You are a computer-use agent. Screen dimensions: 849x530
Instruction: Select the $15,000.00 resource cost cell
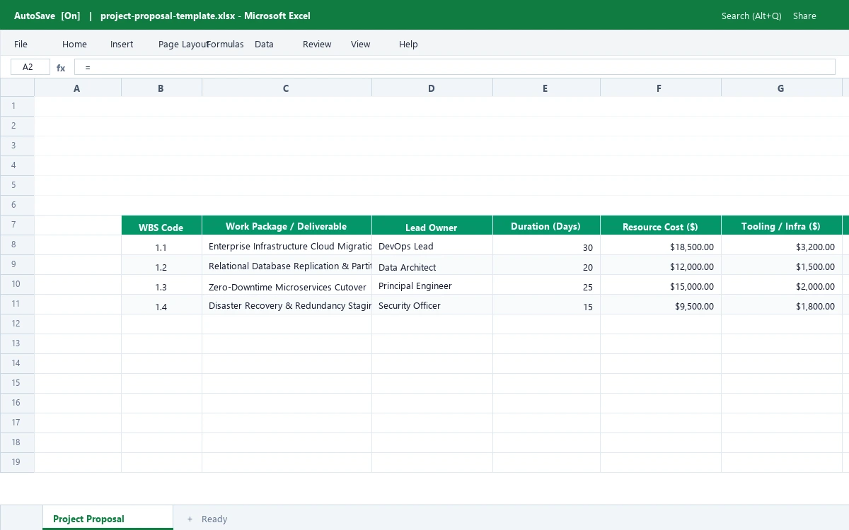tap(661, 285)
